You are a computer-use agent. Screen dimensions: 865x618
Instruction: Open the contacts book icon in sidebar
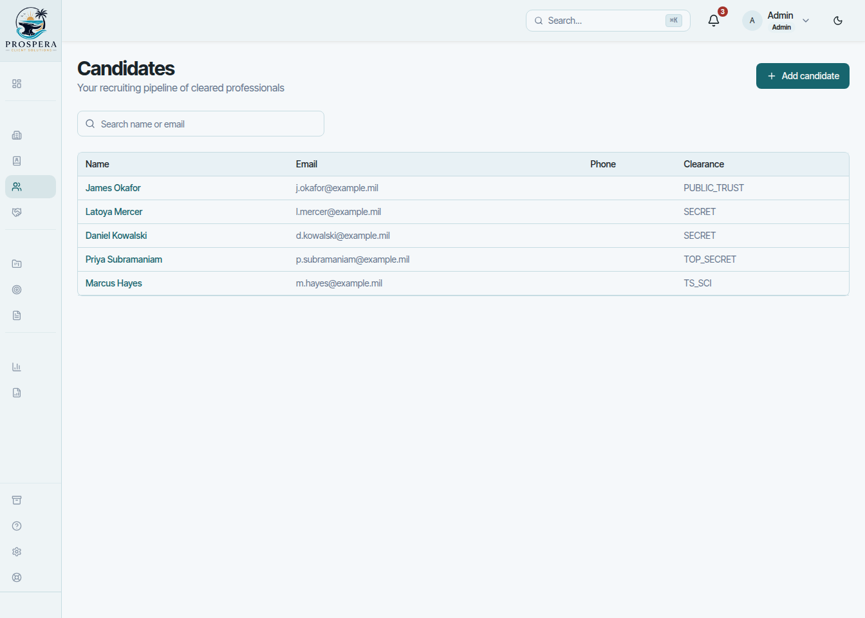point(17,161)
